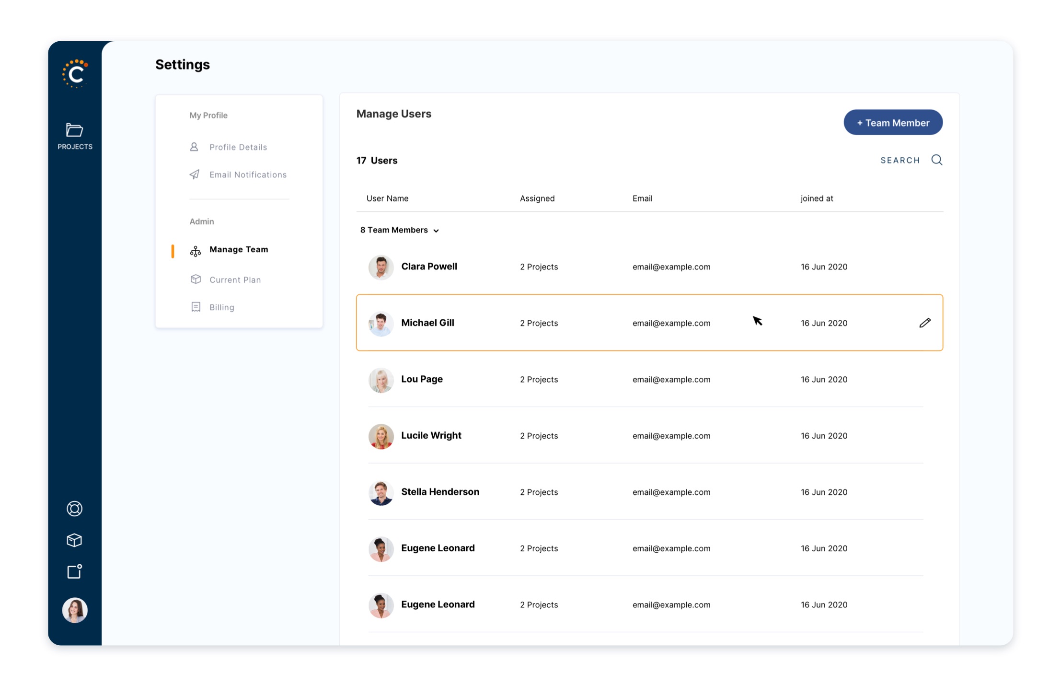Click Michael Gill's 2 Projects cell
Image resolution: width=1061 pixels, height=686 pixels.
click(x=539, y=323)
